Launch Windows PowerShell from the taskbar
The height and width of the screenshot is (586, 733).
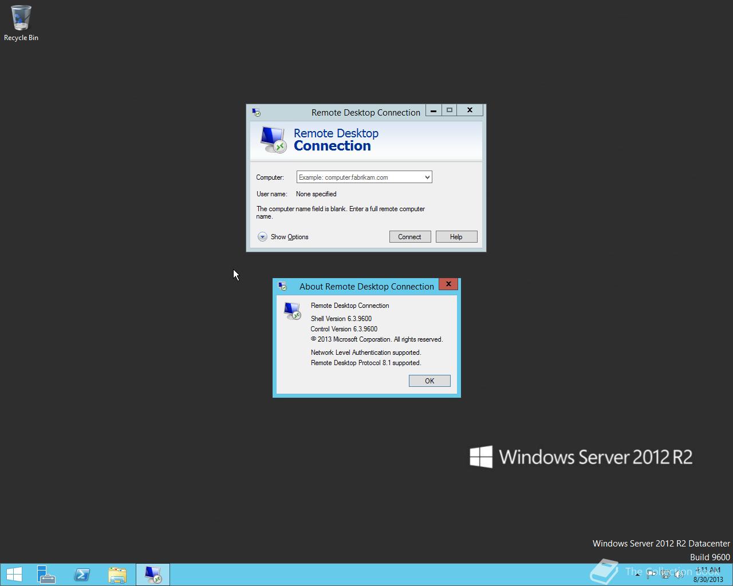click(x=82, y=575)
